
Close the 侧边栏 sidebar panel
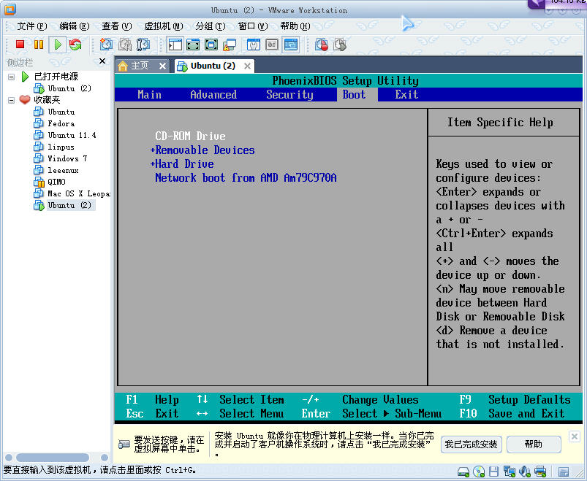click(x=102, y=61)
